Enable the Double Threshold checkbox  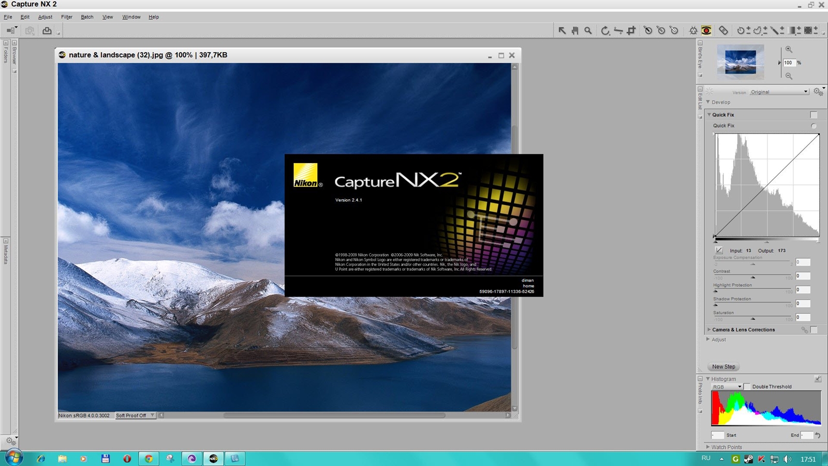tap(747, 387)
